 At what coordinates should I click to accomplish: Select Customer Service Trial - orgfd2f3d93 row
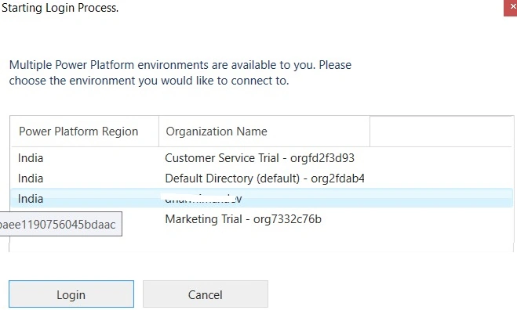pyautogui.click(x=261, y=158)
